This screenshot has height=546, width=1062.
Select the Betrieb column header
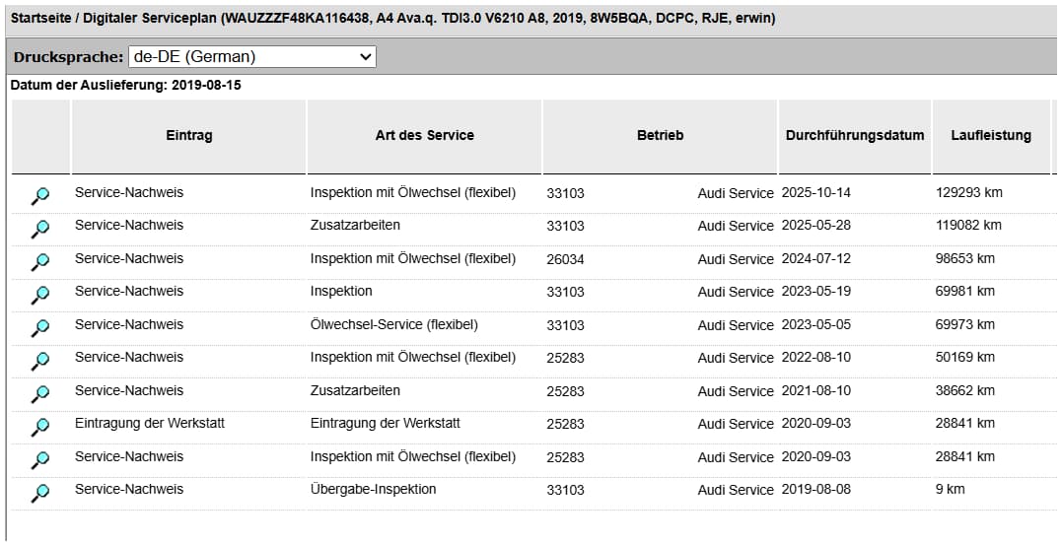[x=660, y=136]
